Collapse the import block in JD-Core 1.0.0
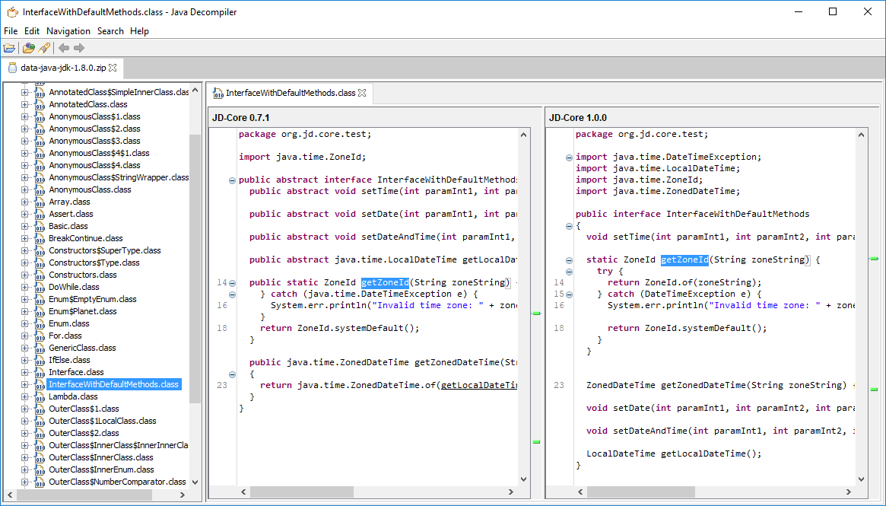Viewport: 886px width, 506px height. point(569,158)
